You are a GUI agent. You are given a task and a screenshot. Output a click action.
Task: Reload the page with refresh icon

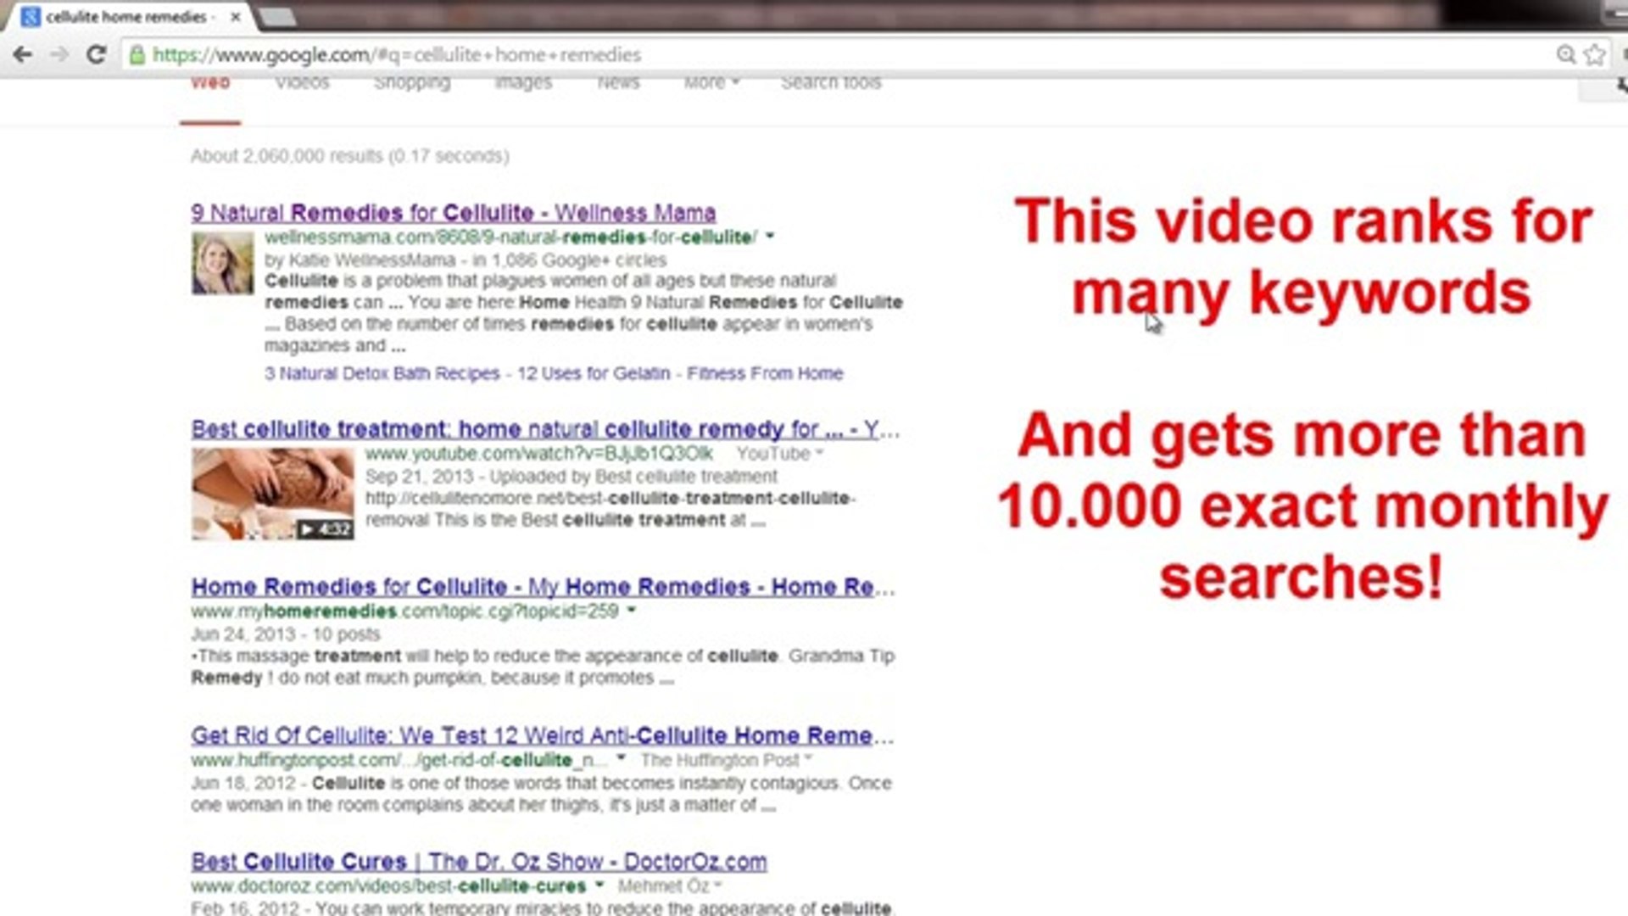pos(97,55)
